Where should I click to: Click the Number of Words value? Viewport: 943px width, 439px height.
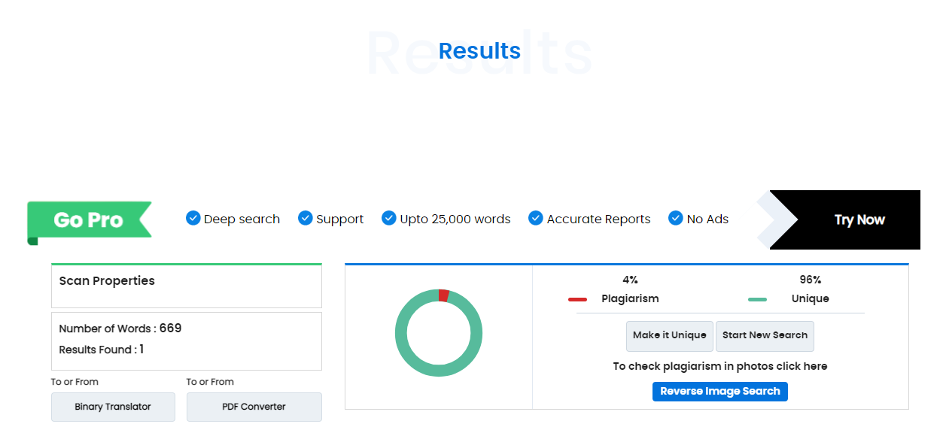pos(170,328)
